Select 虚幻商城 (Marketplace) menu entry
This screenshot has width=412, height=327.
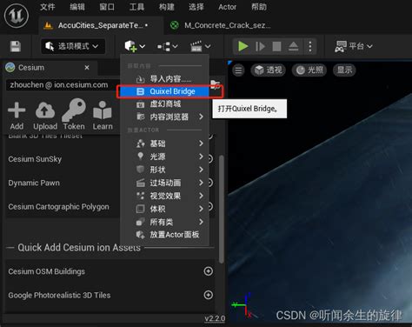pyautogui.click(x=164, y=103)
